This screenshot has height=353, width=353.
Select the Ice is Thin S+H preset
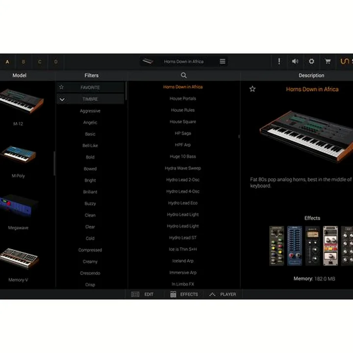click(x=183, y=249)
